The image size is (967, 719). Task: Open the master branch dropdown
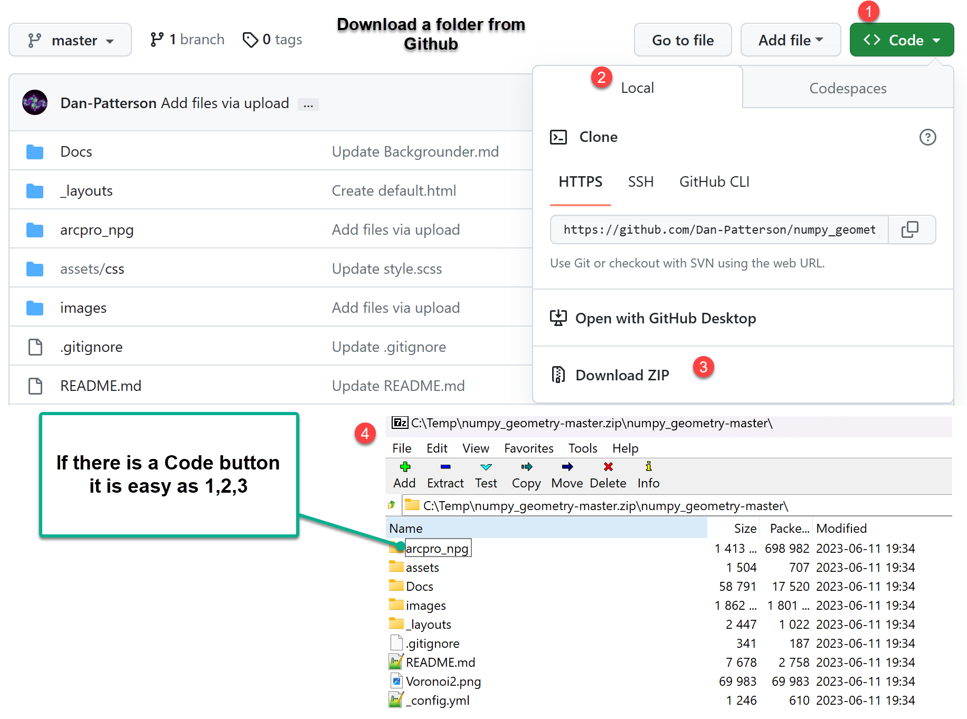click(70, 40)
